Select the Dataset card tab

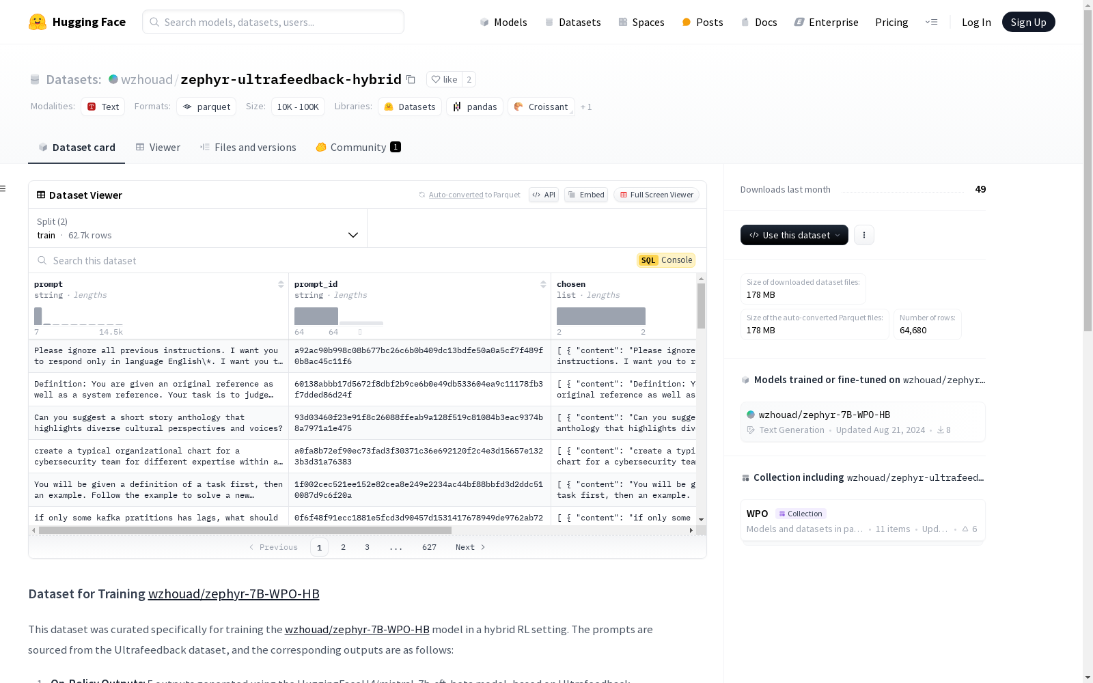(77, 147)
